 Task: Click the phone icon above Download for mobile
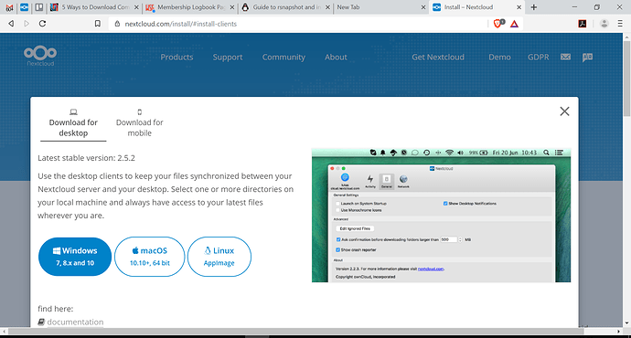[140, 111]
